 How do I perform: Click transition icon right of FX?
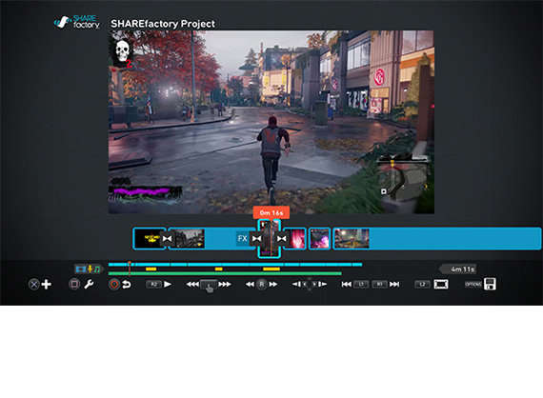(256, 238)
